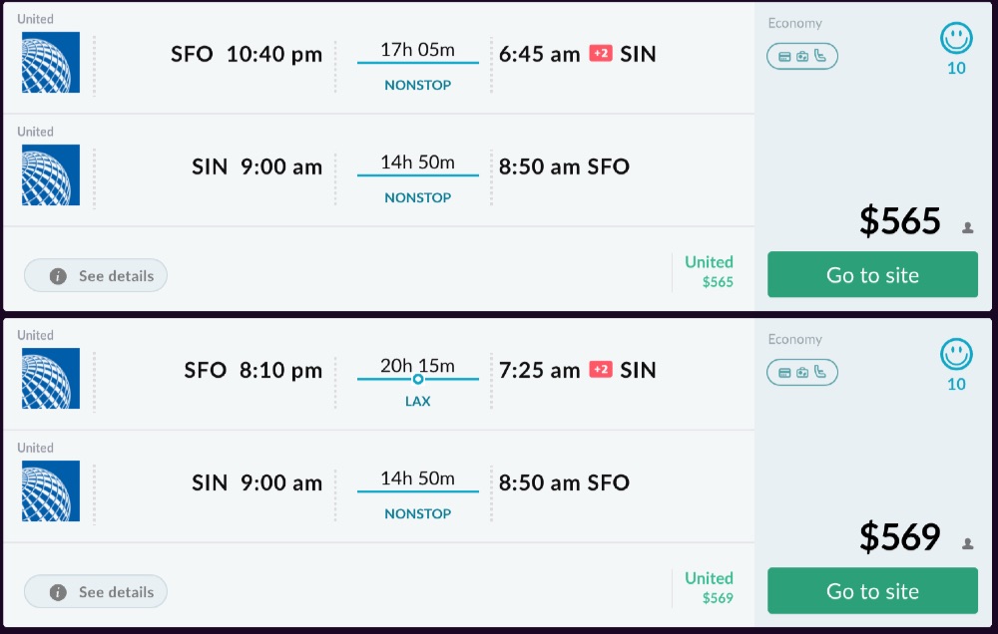This screenshot has height=634, width=998.
Task: Expand See details for the $569 itinerary
Action: [96, 592]
